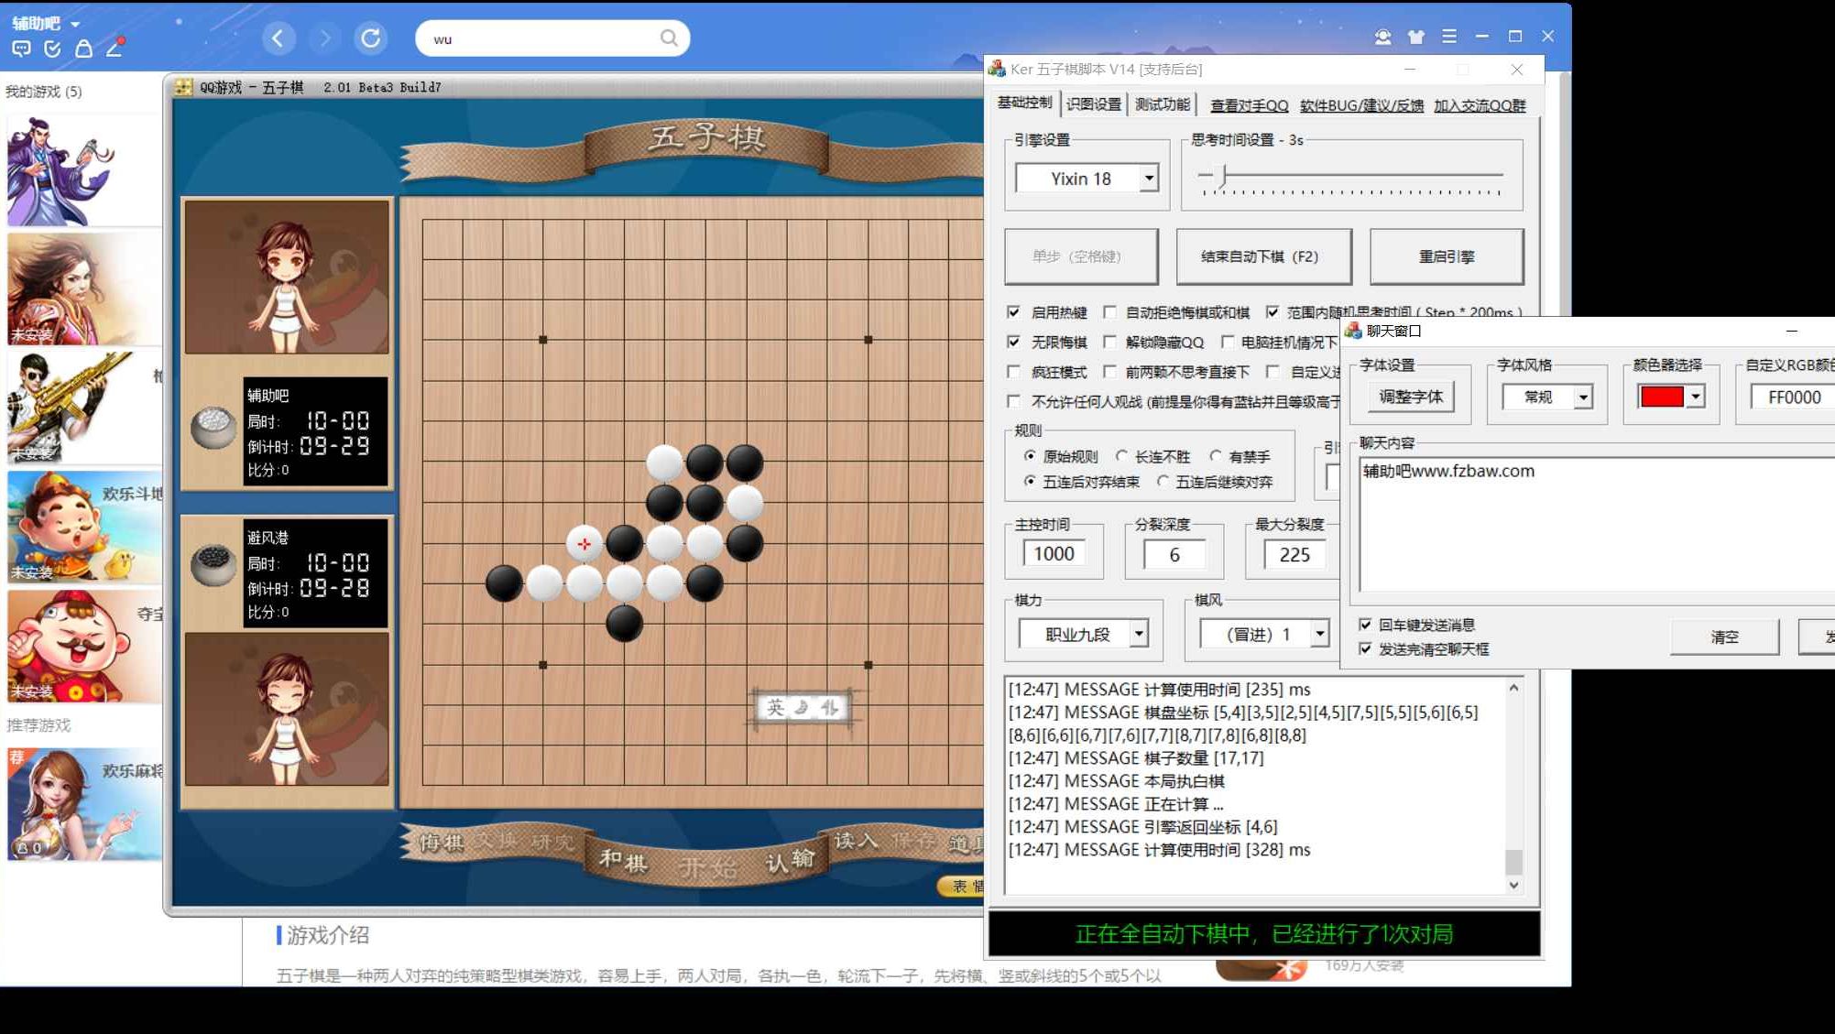Toggle the 启用热键 checkbox
Viewport: 1835px width, 1034px height.
1013,312
